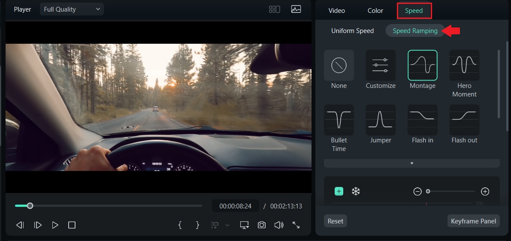
Task: Set mark in with left brace
Action: (x=180, y=225)
